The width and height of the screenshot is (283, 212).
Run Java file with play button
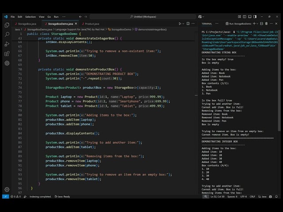pyautogui.click(x=180, y=23)
